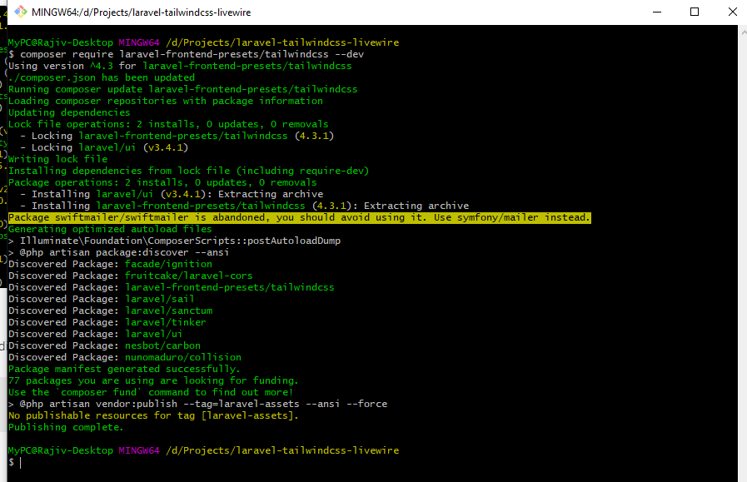Click the scrollbar up arrow
The height and width of the screenshot is (482, 747).
pyautogui.click(x=743, y=32)
